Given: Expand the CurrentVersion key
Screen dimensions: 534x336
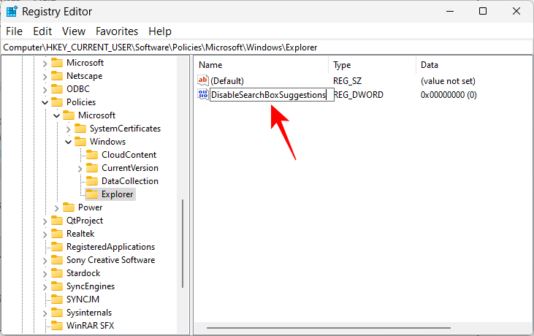Looking at the screenshot, I should (80, 168).
